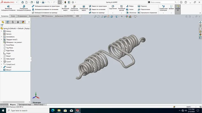Click the Поиск команд search field
The width and height of the screenshot is (202, 113).
163,2
